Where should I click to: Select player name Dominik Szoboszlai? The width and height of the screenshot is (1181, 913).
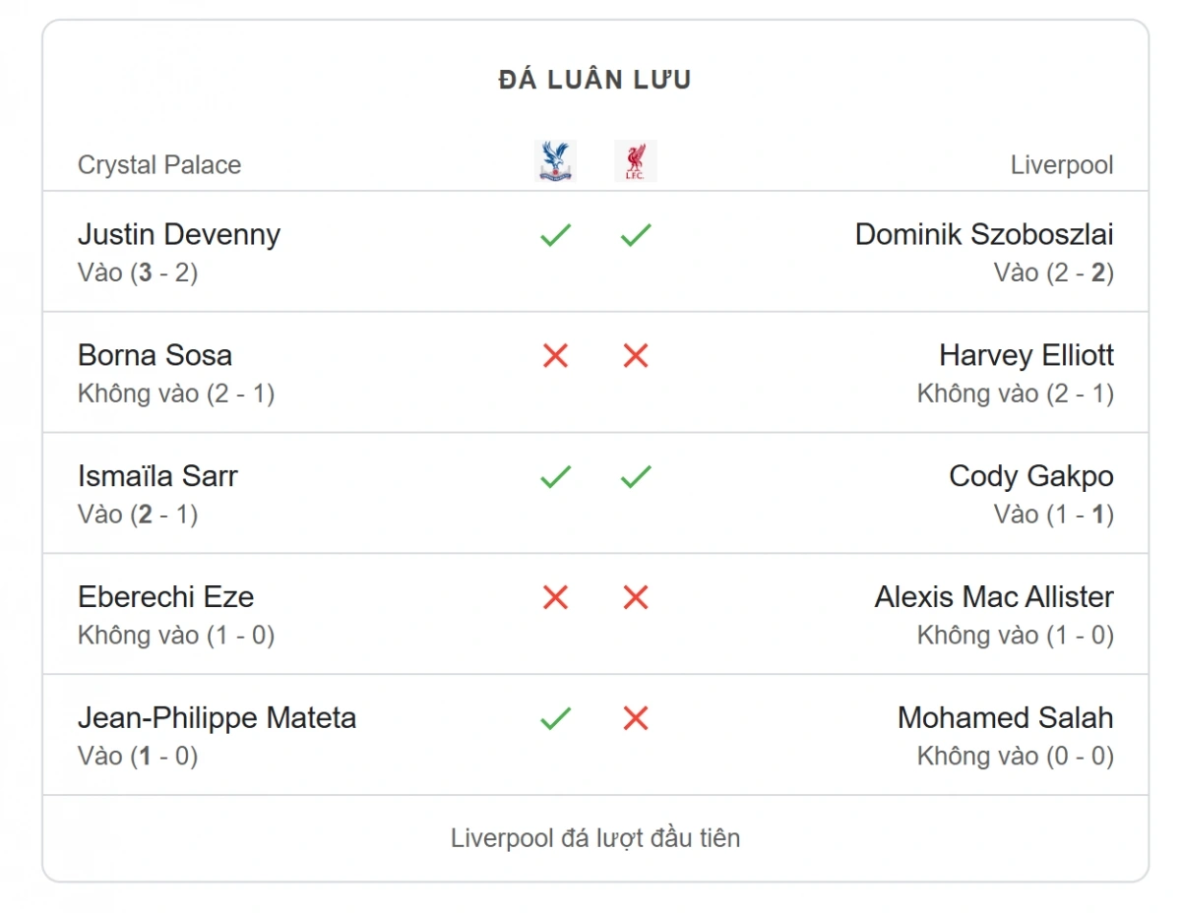984,234
